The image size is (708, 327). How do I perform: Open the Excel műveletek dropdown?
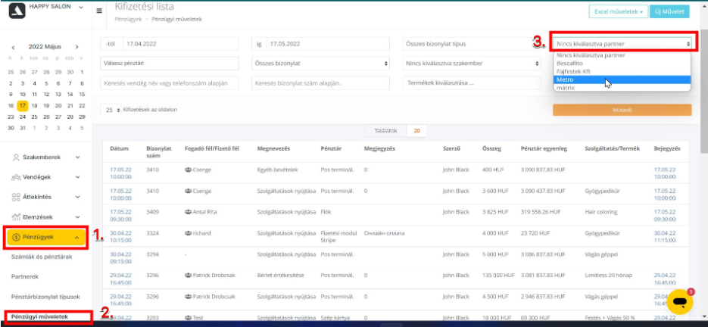[618, 12]
